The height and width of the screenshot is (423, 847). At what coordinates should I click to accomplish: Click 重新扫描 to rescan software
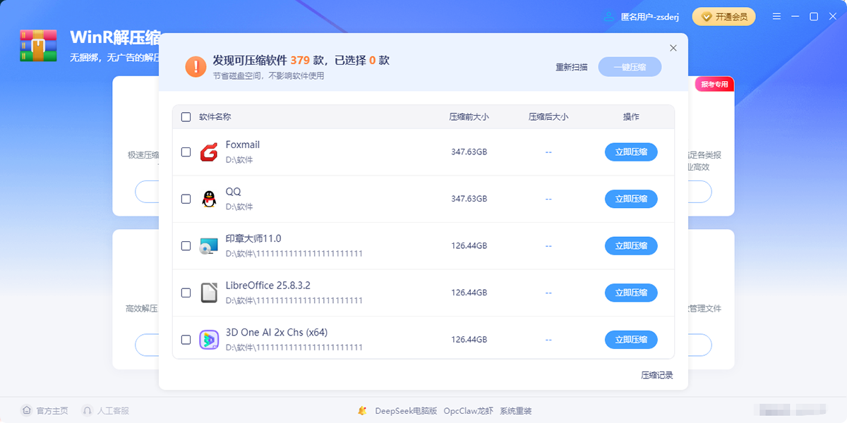coord(571,67)
